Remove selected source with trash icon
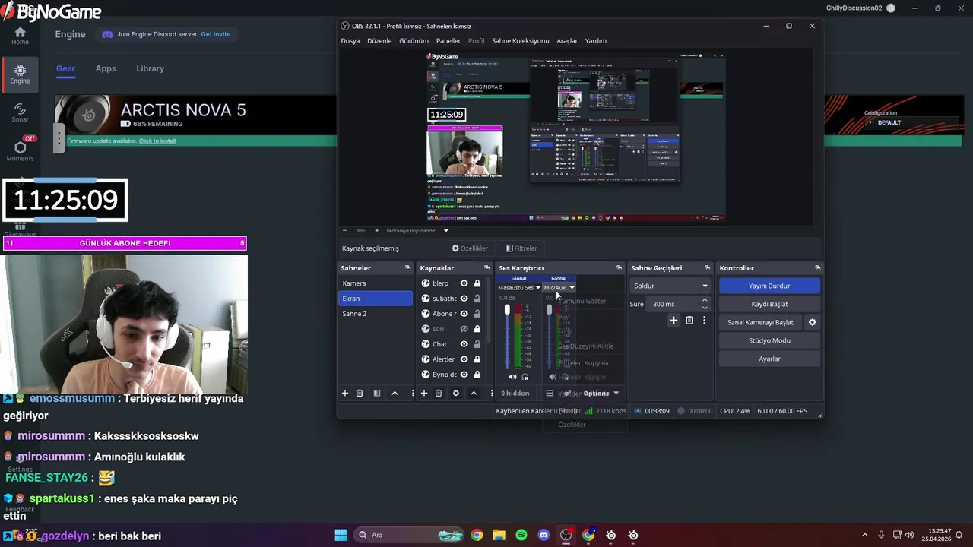 [x=439, y=393]
